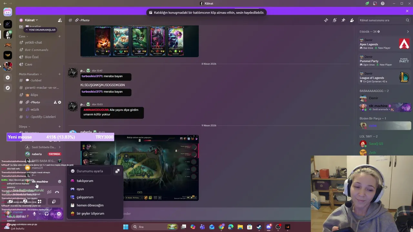Open the inbox icon in title bar
This screenshot has width=413, height=232.
[x=375, y=4]
